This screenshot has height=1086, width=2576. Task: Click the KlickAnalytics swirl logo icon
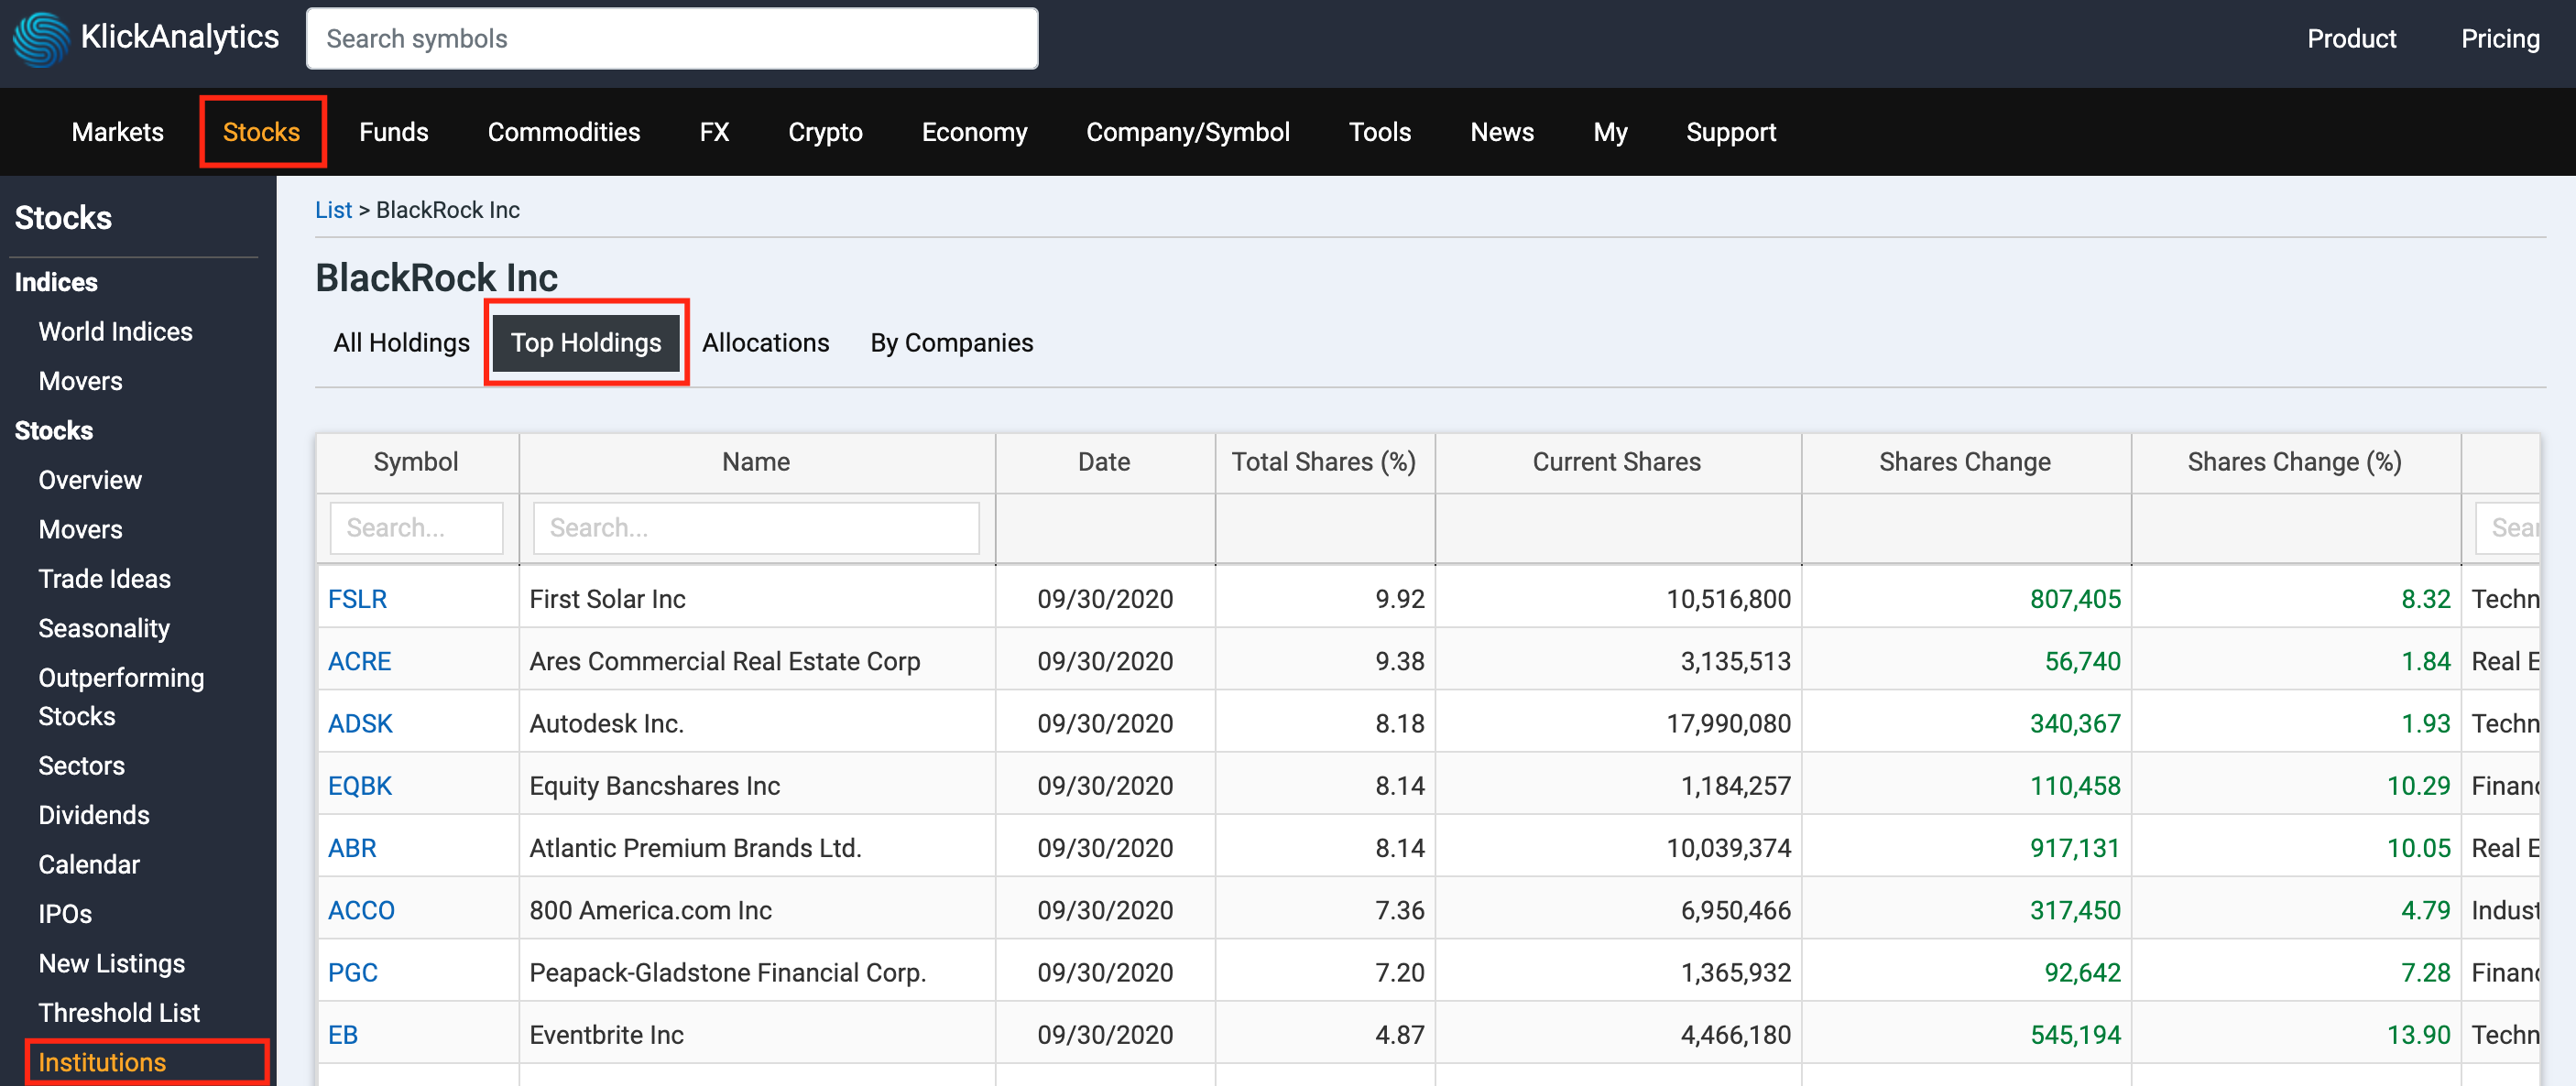pos(41,39)
